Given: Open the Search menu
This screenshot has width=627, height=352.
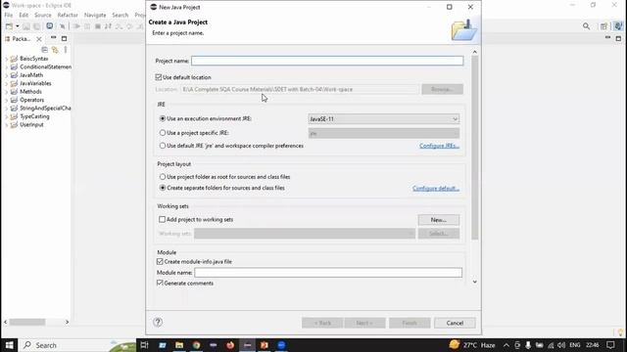Looking at the screenshot, I should pyautogui.click(x=120, y=15).
